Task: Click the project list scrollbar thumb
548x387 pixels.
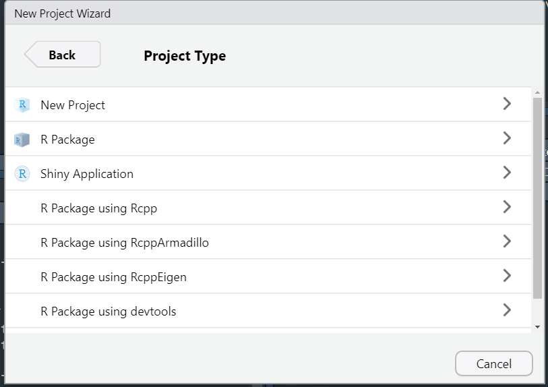Action: [537, 198]
